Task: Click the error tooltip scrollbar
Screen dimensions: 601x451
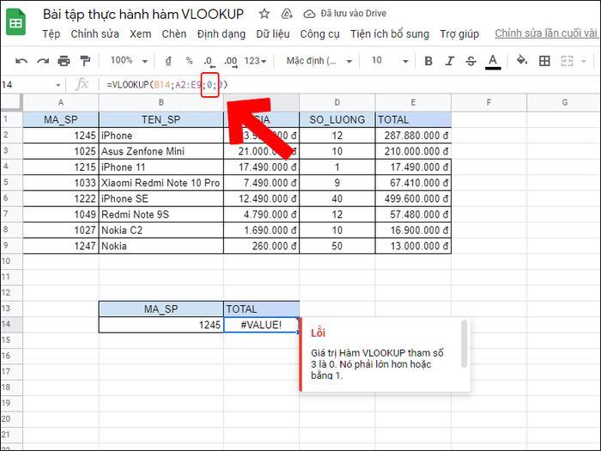Action: [x=464, y=344]
